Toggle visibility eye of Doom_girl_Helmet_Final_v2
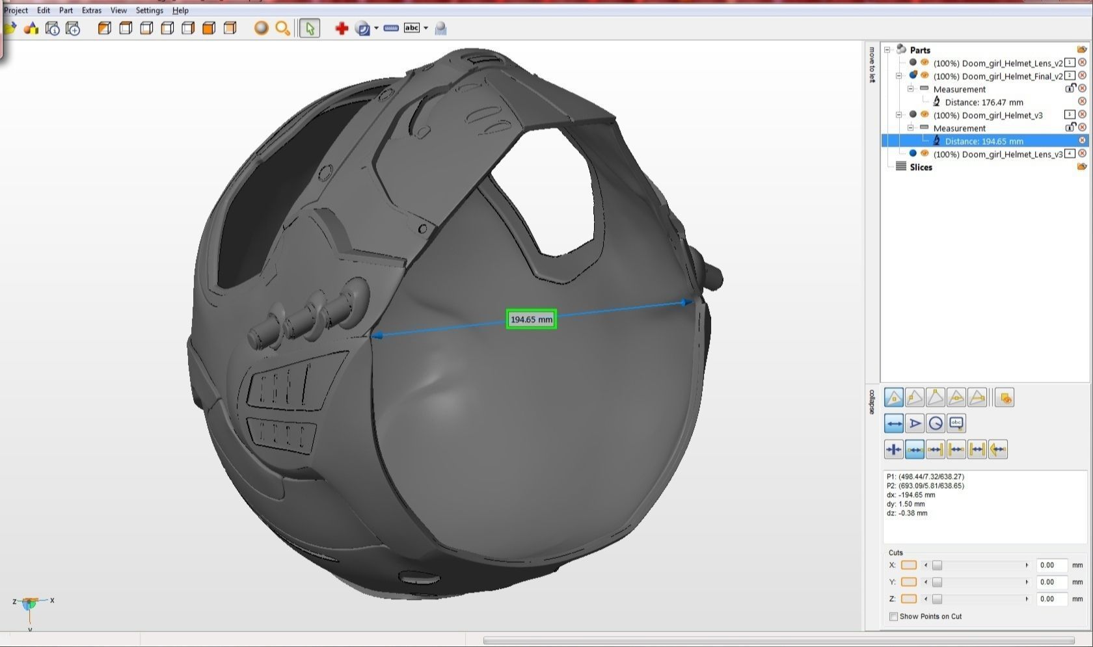This screenshot has height=647, width=1093. point(924,75)
